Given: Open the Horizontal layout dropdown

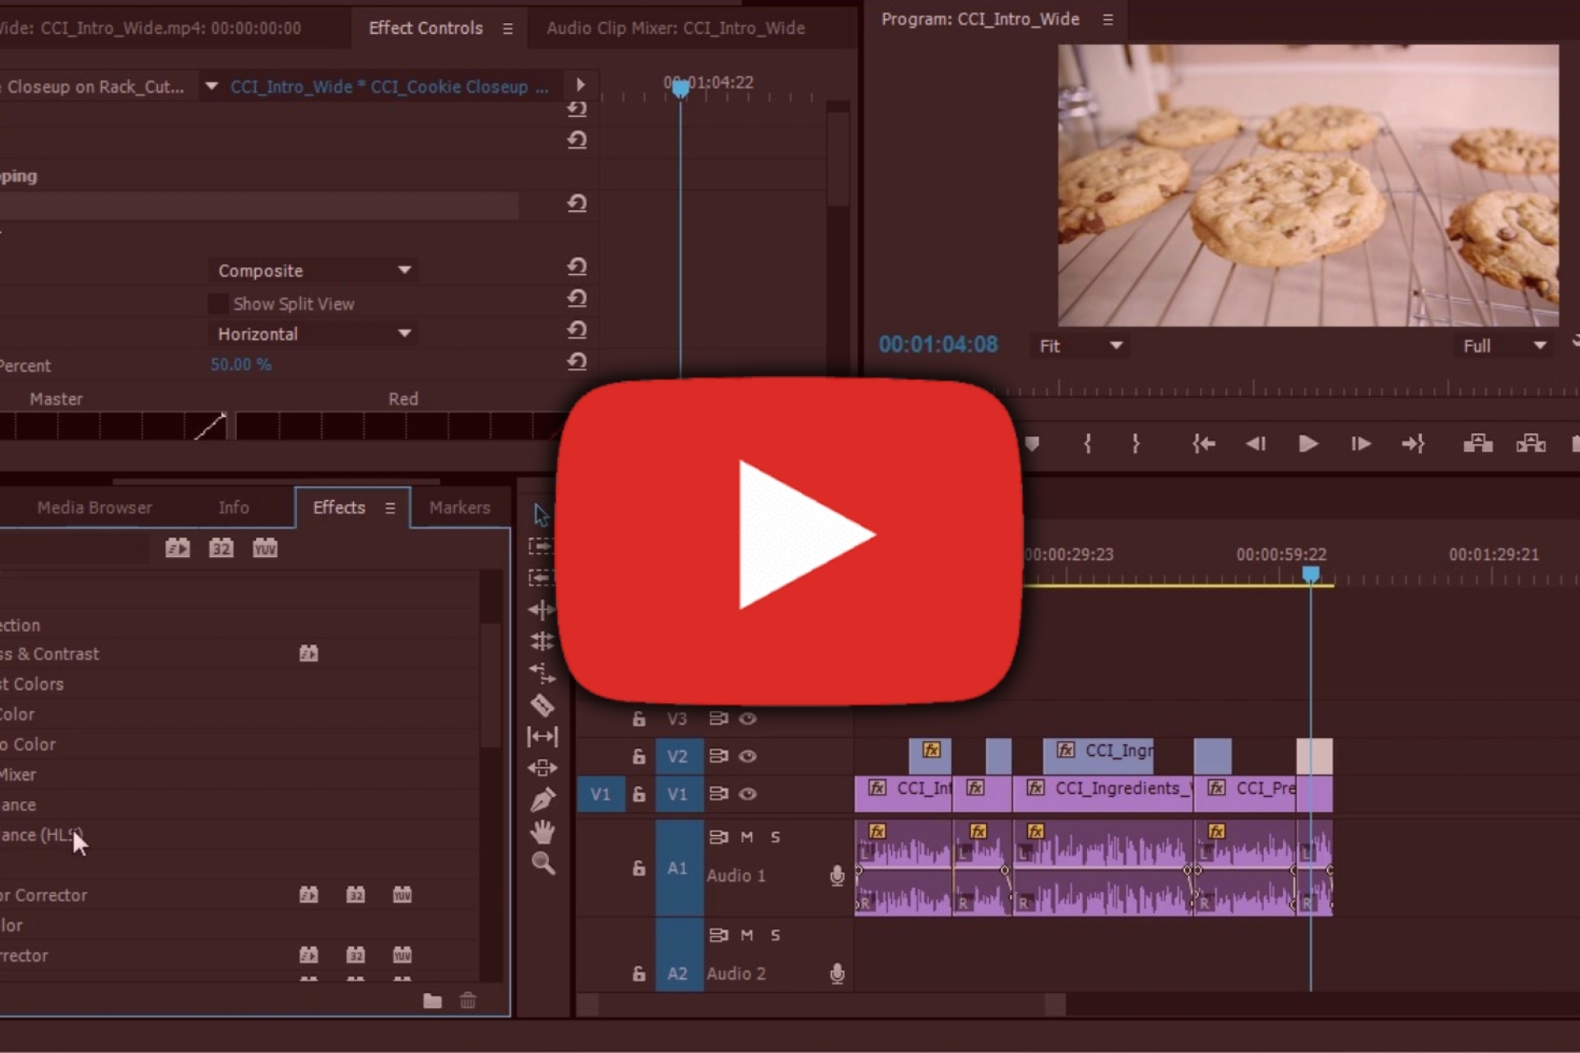Looking at the screenshot, I should (313, 334).
